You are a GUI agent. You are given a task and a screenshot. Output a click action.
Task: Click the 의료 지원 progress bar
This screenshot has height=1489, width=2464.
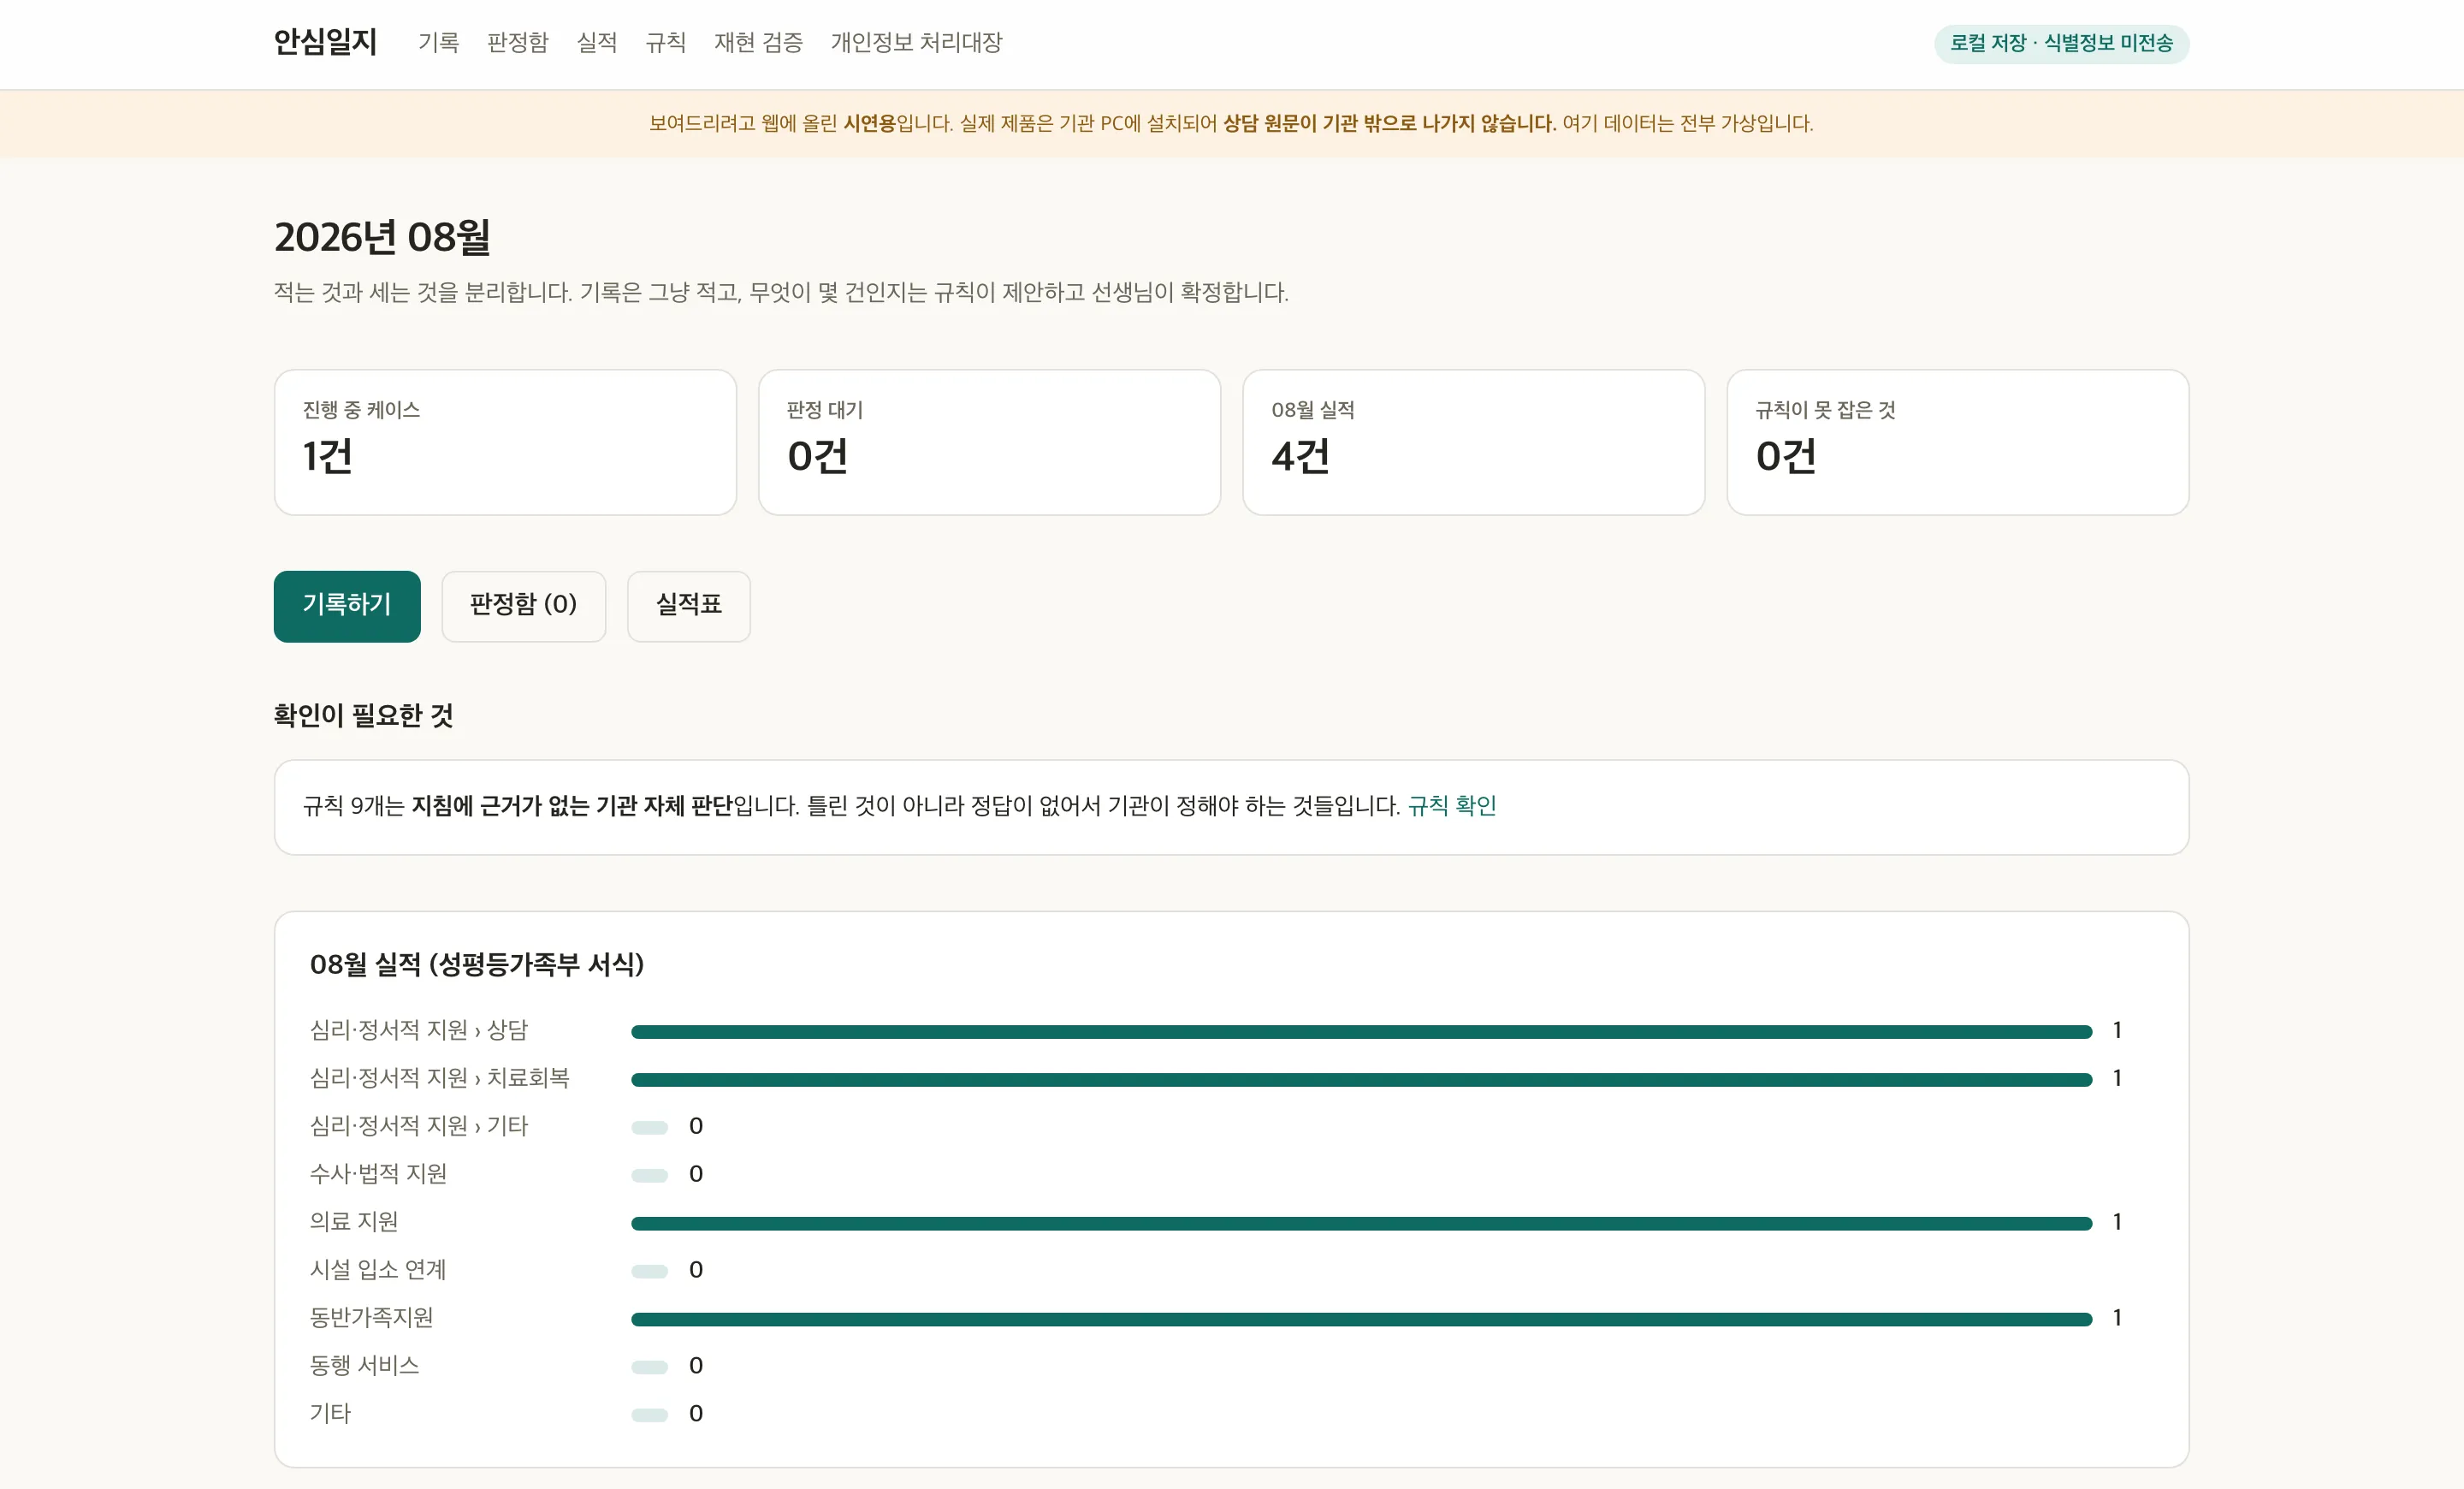1361,1223
